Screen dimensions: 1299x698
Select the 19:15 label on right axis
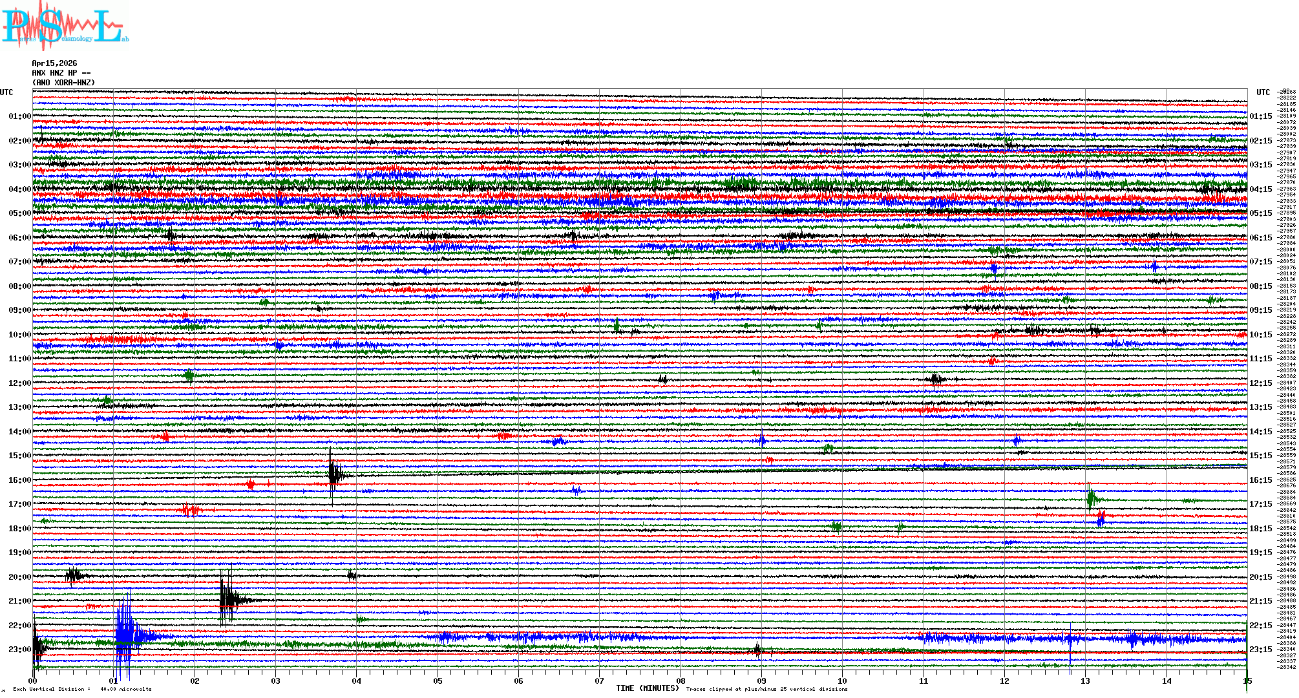pos(1260,553)
